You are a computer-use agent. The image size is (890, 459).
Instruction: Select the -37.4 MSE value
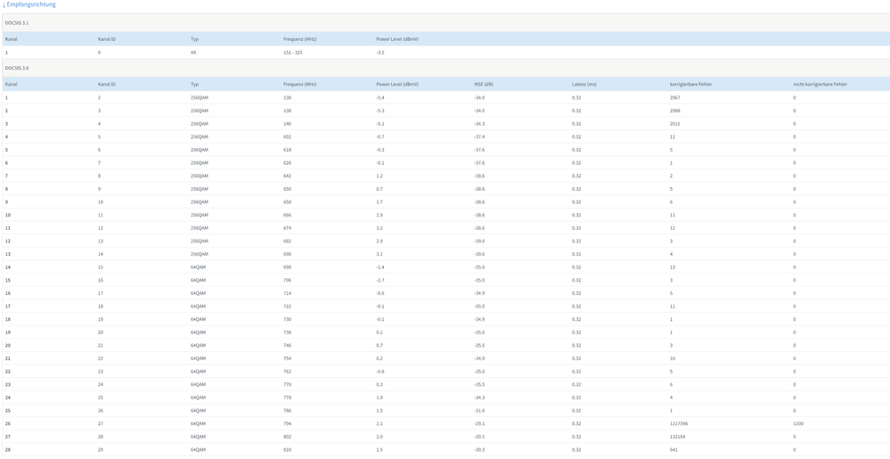click(479, 137)
